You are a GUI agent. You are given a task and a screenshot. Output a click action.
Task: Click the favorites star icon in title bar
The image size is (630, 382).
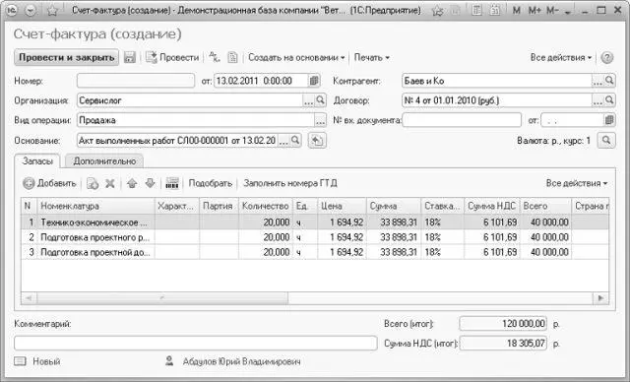point(52,11)
